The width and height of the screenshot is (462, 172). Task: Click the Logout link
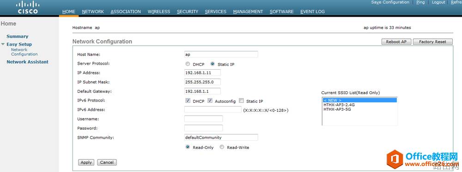438,2
